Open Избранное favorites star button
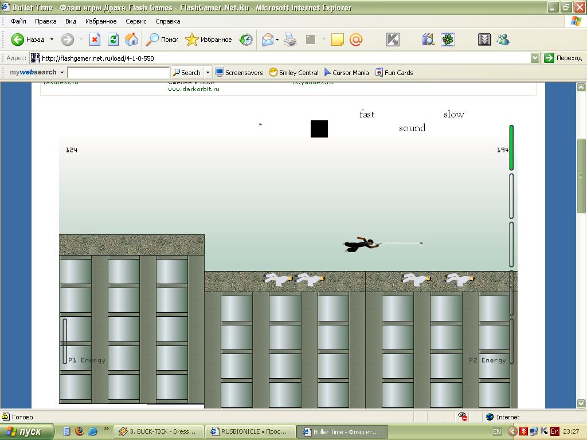Image resolution: width=587 pixels, height=440 pixels. coord(209,40)
